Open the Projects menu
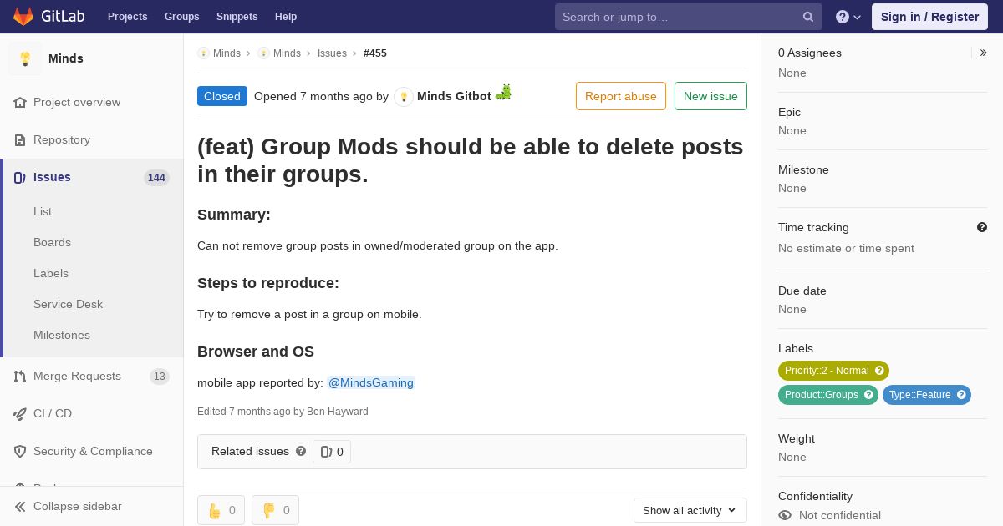The height and width of the screenshot is (526, 1003). [x=127, y=17]
